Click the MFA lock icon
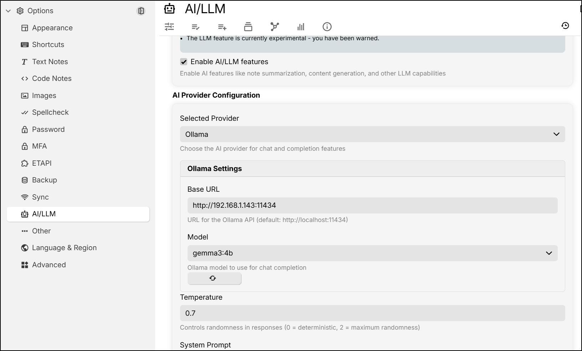Image resolution: width=582 pixels, height=351 pixels. point(25,146)
